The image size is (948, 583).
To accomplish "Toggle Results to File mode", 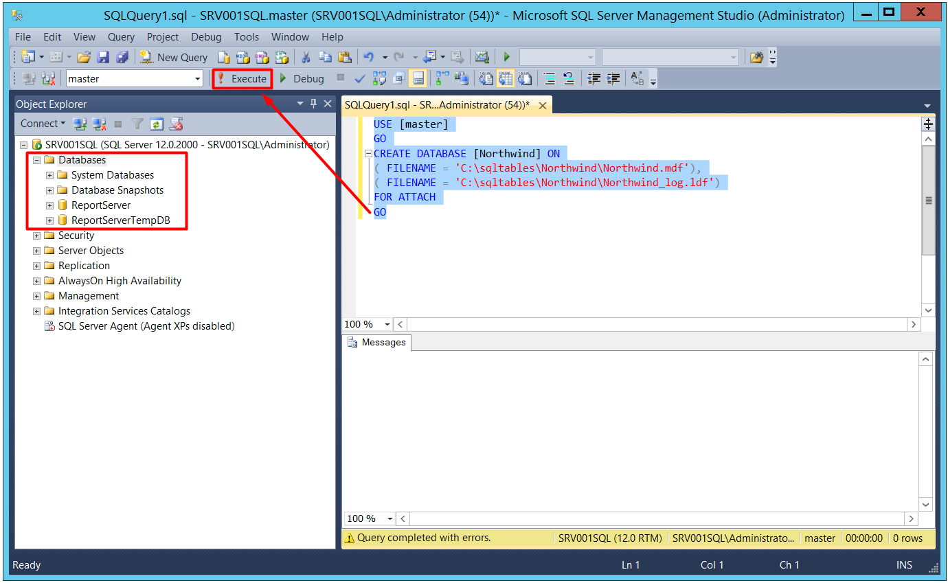I will pyautogui.click(x=524, y=79).
